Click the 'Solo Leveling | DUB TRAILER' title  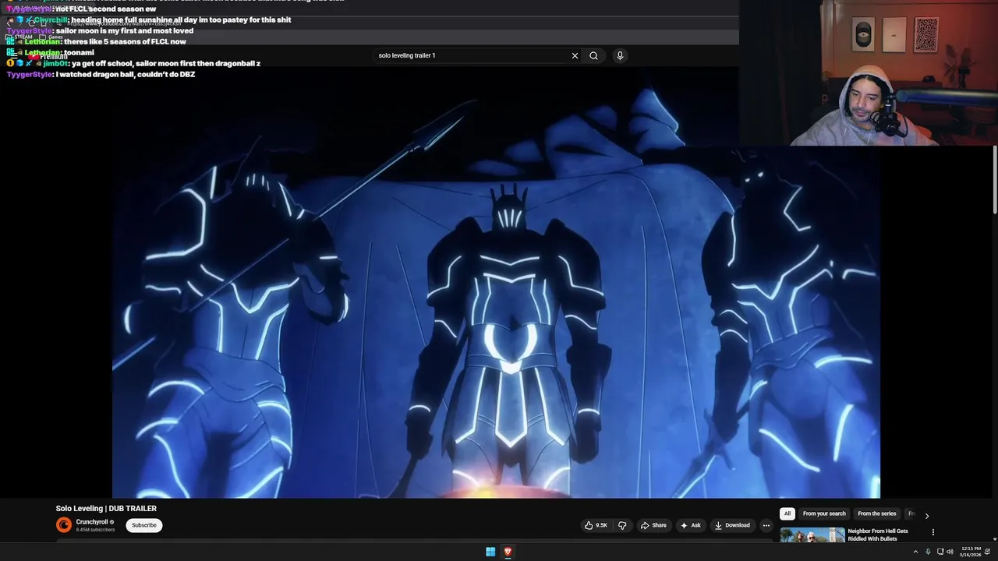(106, 509)
